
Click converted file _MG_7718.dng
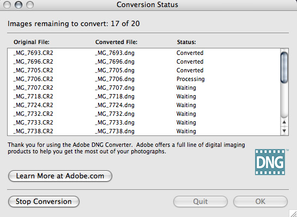115,96
